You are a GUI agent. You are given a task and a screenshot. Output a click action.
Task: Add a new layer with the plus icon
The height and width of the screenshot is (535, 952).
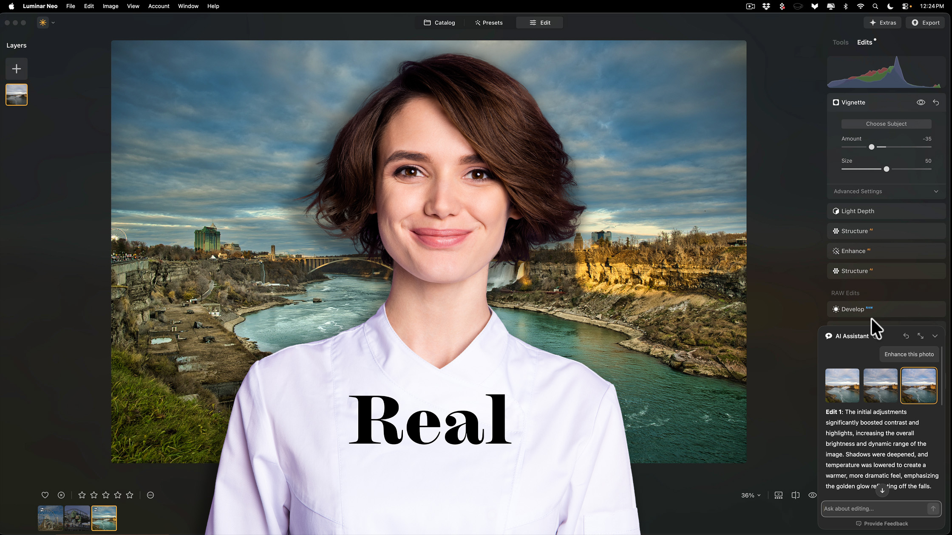[x=16, y=68]
